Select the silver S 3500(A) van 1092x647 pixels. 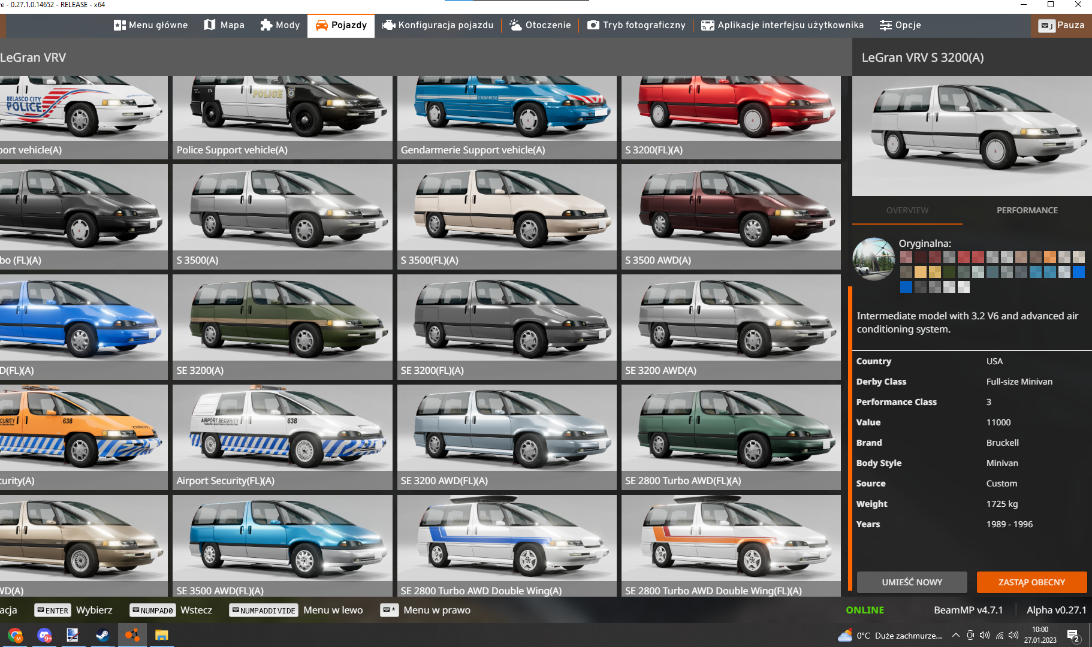[x=282, y=217]
